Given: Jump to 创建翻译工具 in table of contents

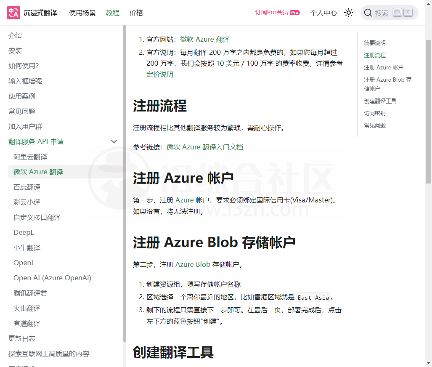Looking at the screenshot, I should point(380,101).
